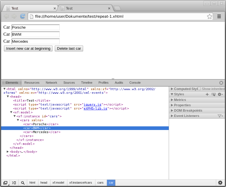
Task: Open the Network panel tab
Action: [51, 83]
